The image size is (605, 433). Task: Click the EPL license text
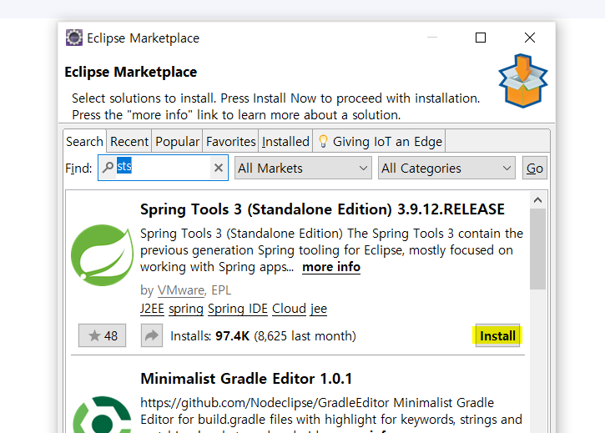pos(221,290)
